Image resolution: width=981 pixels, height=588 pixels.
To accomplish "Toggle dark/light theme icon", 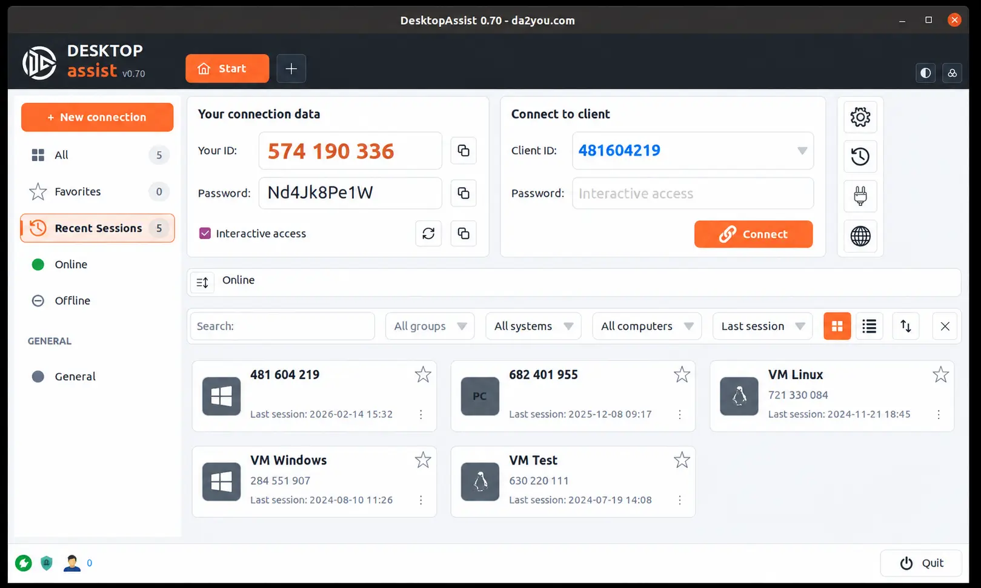I will 925,73.
